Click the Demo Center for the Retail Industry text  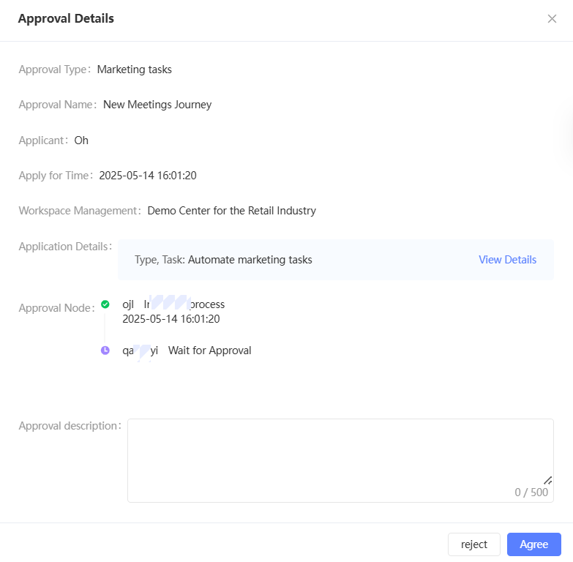point(231,211)
